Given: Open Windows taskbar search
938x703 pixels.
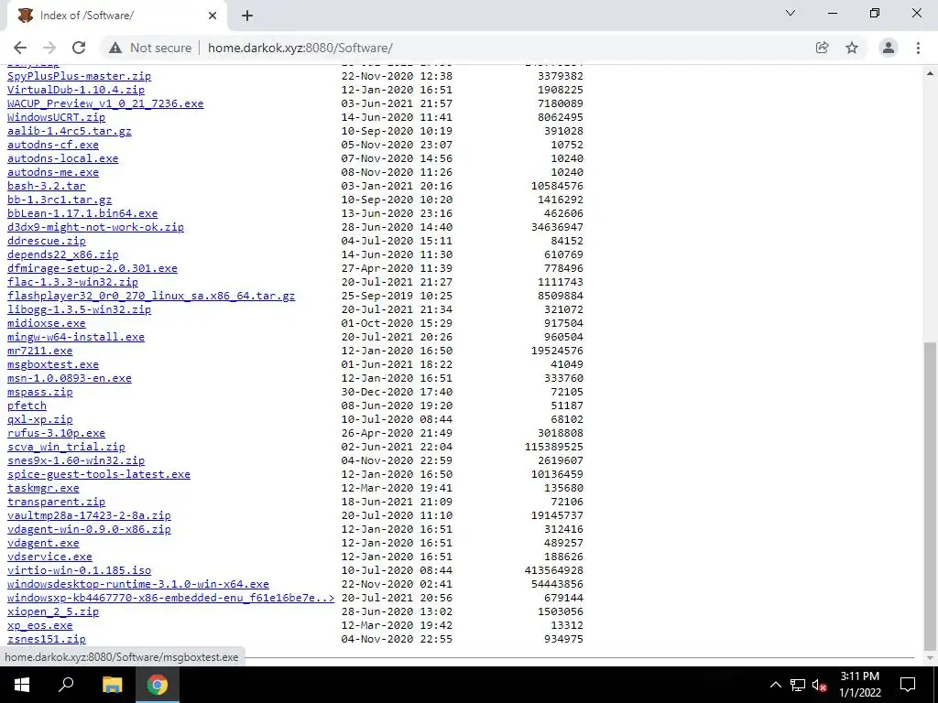Looking at the screenshot, I should [66, 685].
